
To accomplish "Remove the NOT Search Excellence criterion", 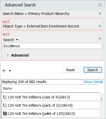I will point(100,39).
